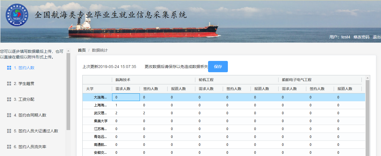Click the NGEC logo in header
Screen dimensions: 381x156
point(17,15)
